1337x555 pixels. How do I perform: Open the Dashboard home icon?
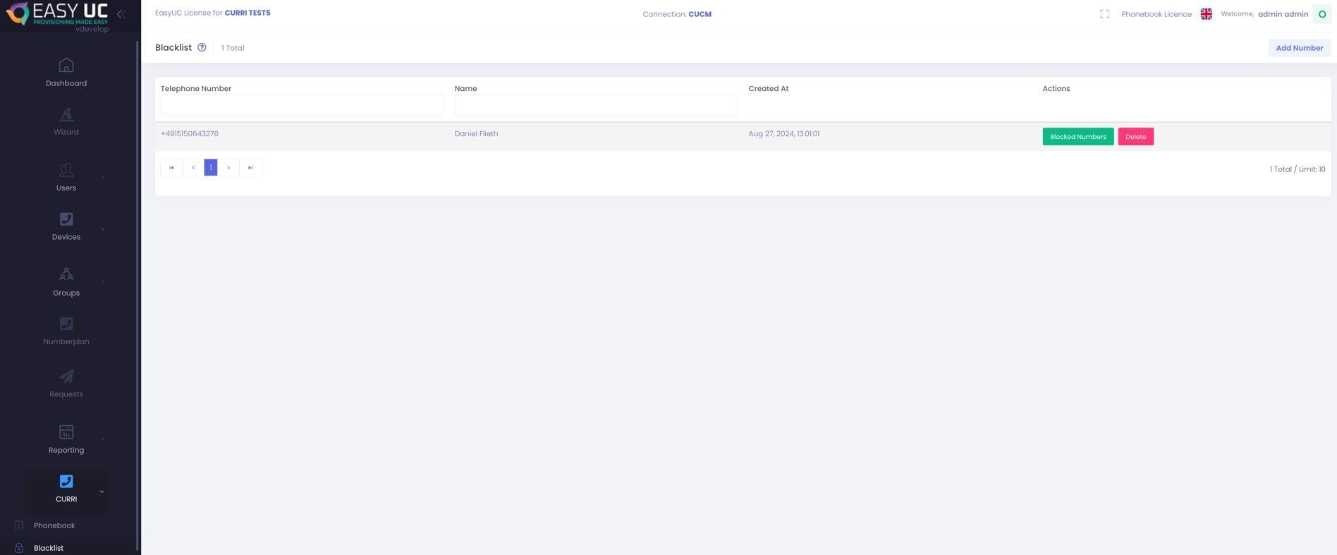pyautogui.click(x=66, y=66)
